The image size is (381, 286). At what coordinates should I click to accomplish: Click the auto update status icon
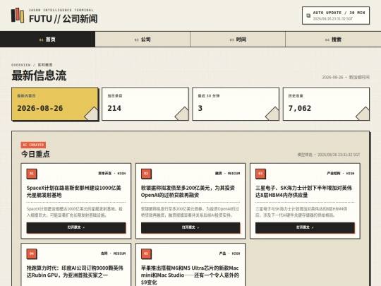point(308,16)
